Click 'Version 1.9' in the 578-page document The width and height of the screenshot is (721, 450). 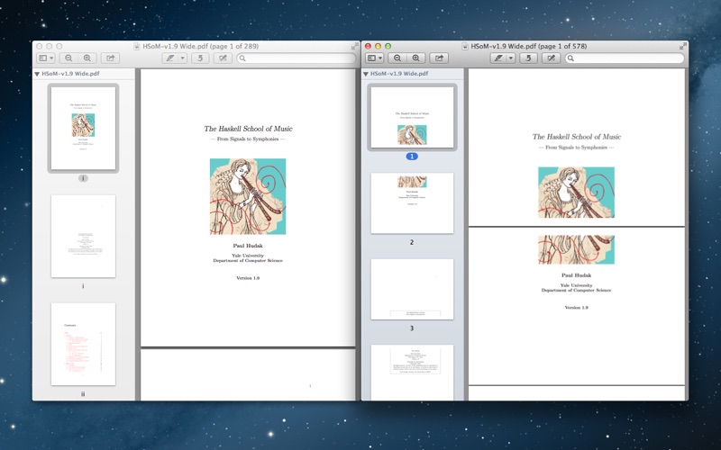tap(576, 308)
